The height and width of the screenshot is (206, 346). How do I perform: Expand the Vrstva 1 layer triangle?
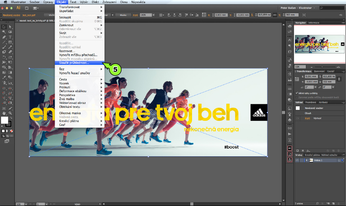(x=307, y=160)
